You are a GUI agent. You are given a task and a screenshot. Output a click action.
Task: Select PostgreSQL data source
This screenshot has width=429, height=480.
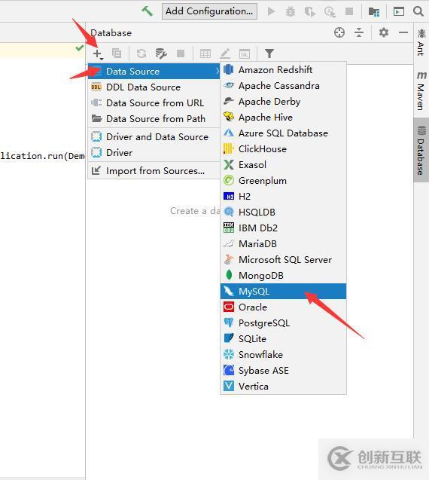pos(283,323)
